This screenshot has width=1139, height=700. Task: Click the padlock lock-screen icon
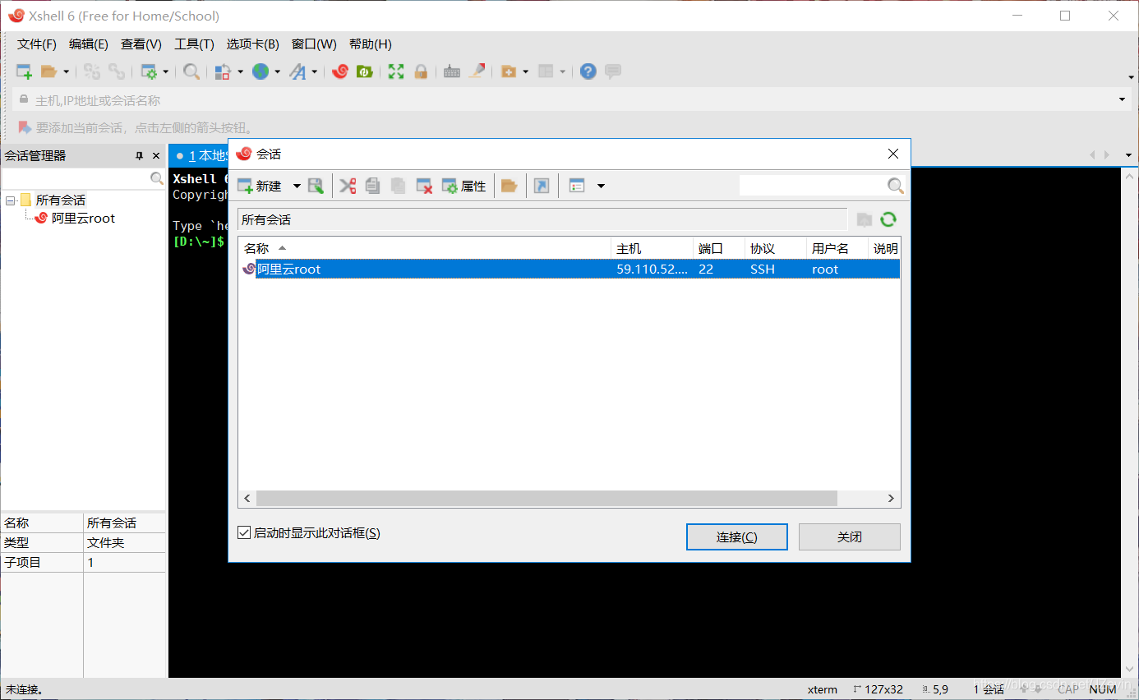coord(421,71)
